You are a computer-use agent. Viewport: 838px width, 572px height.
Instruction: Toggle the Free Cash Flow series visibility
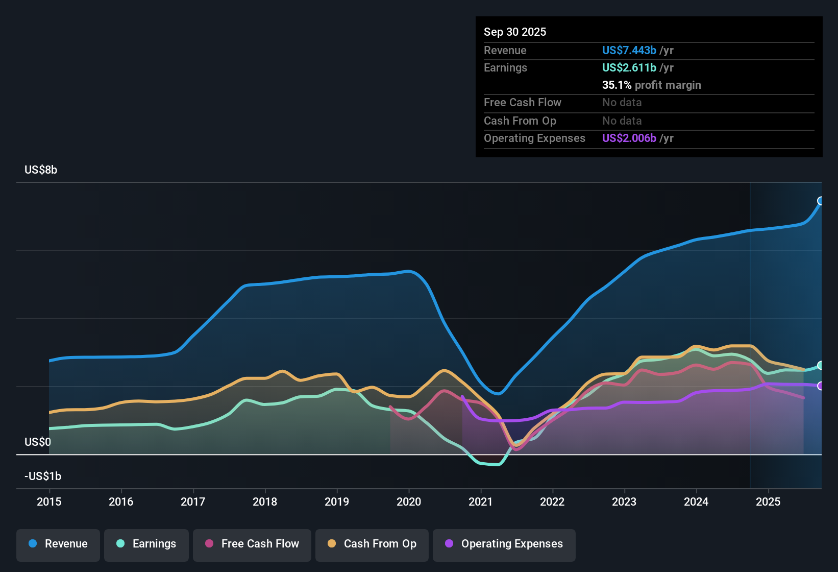(x=252, y=544)
